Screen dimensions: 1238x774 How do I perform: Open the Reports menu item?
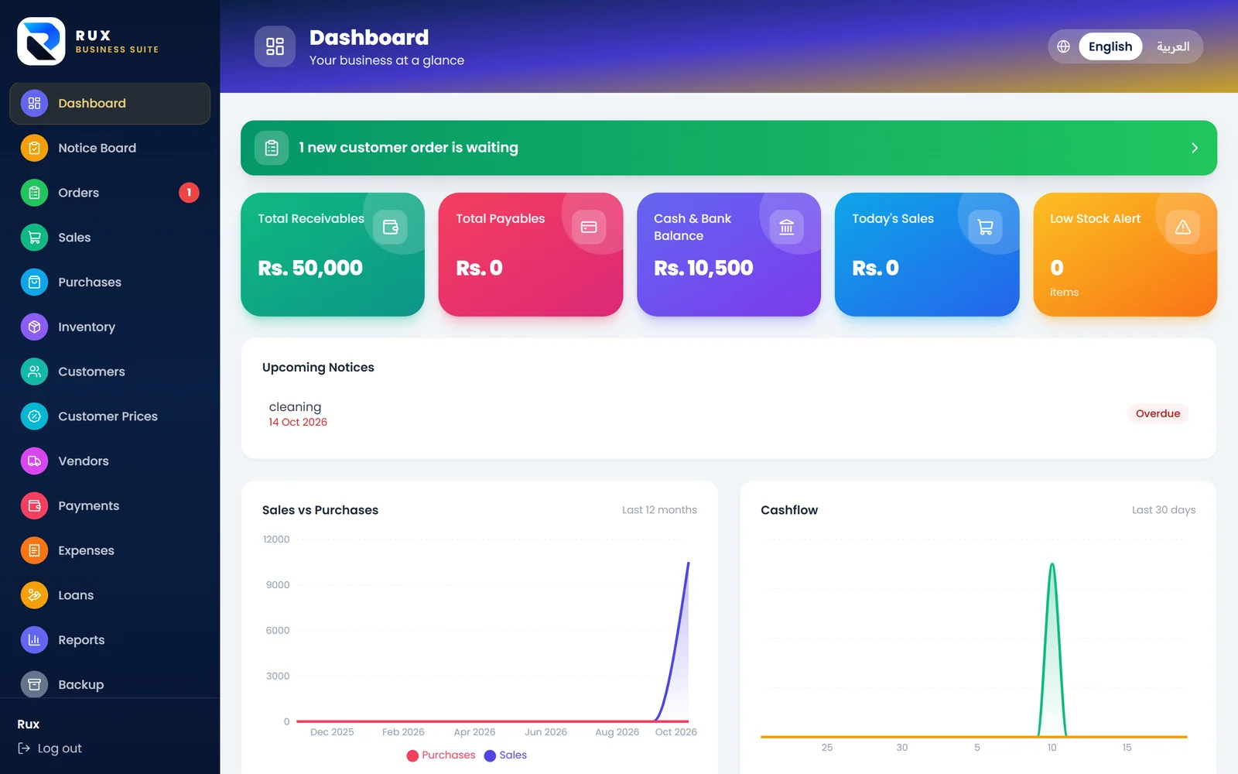tap(110, 640)
